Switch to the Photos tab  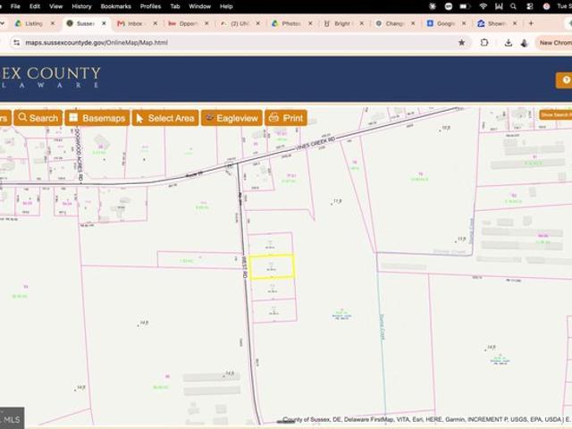pos(290,23)
